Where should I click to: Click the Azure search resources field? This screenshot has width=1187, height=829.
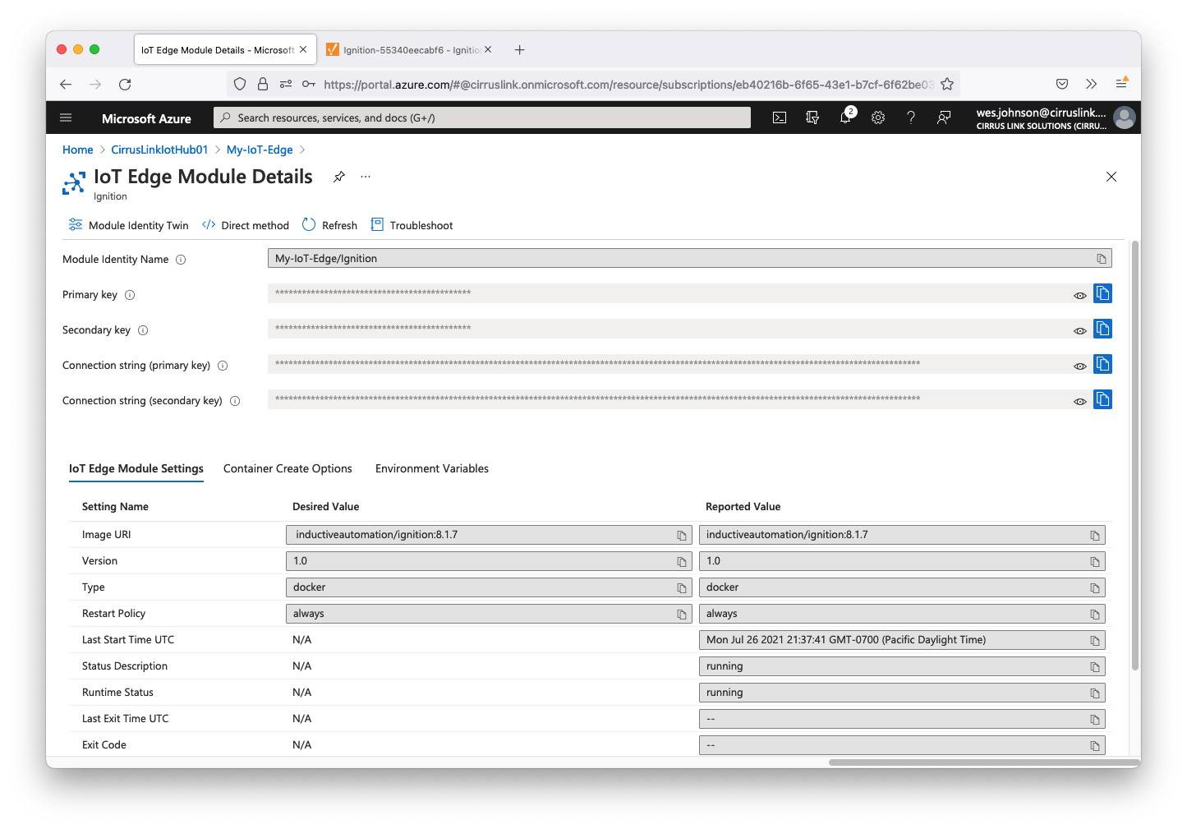pyautogui.click(x=482, y=118)
